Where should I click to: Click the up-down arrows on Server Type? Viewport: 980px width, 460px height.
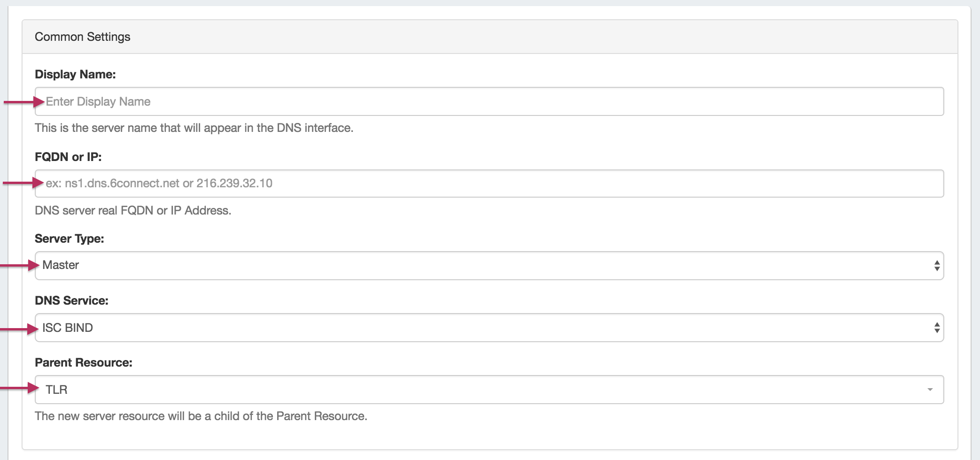coord(937,266)
